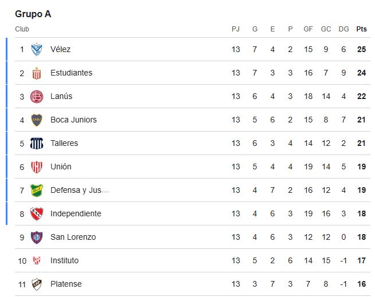Click the Instituto club crest icon
375x297 pixels.
(x=37, y=261)
